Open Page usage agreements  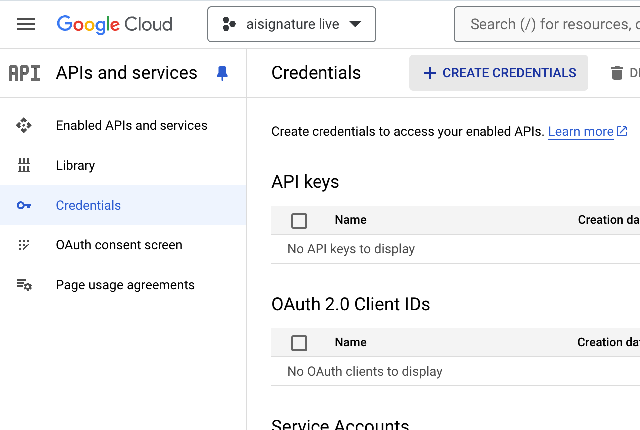tap(125, 285)
